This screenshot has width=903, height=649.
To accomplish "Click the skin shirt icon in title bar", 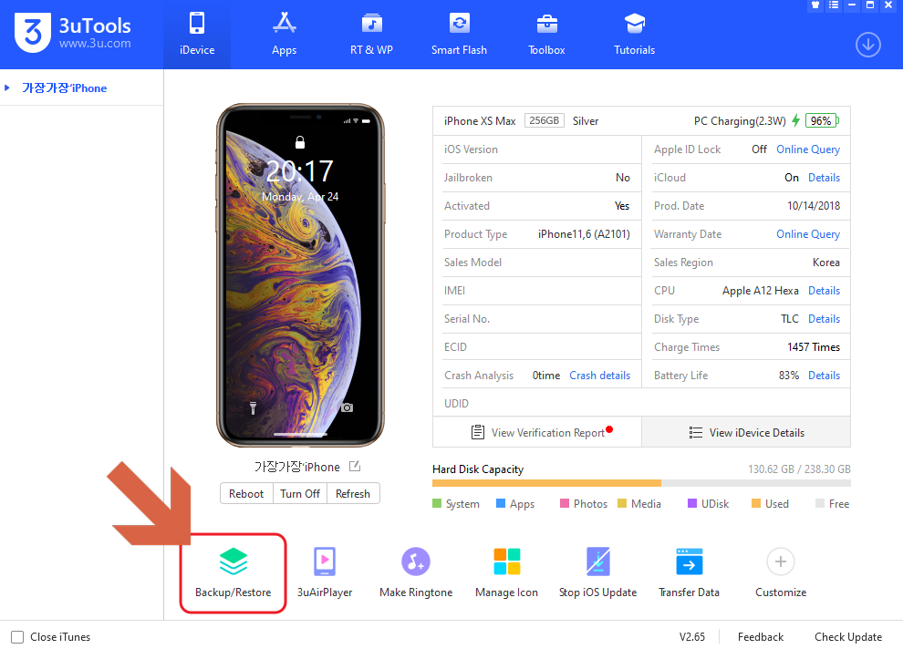I will coord(815,5).
